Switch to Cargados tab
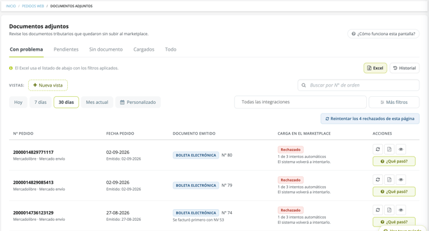429x231 pixels. tap(144, 49)
